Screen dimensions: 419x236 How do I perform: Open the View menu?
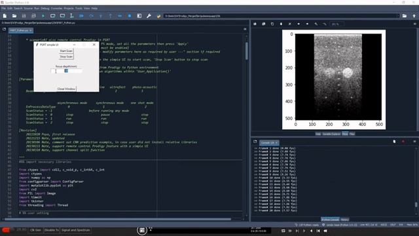click(87, 9)
